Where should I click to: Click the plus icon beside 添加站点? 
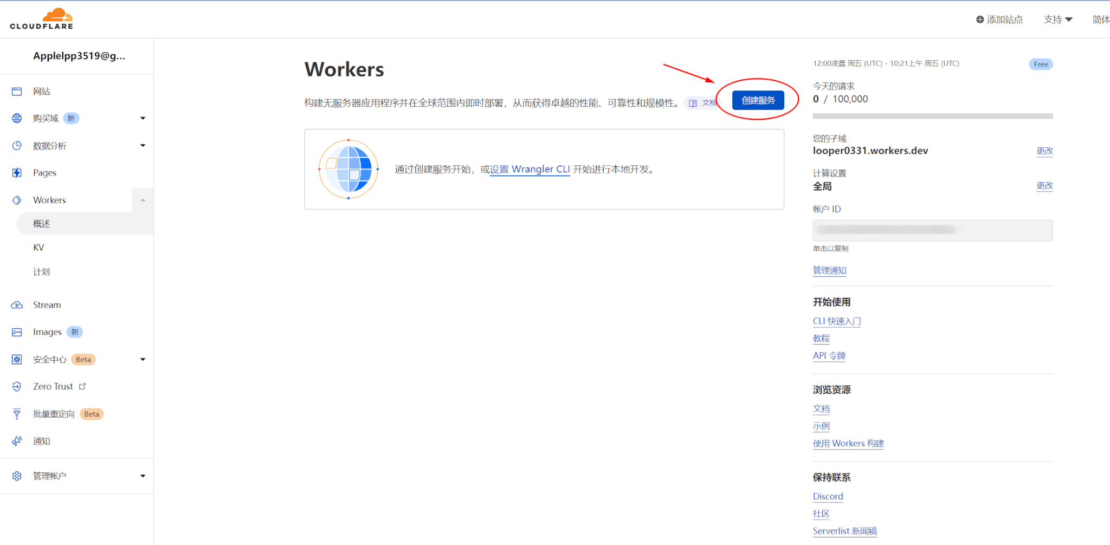[980, 20]
